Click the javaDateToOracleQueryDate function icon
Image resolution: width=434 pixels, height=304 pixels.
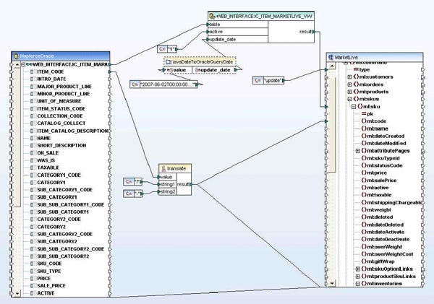pyautogui.click(x=169, y=62)
